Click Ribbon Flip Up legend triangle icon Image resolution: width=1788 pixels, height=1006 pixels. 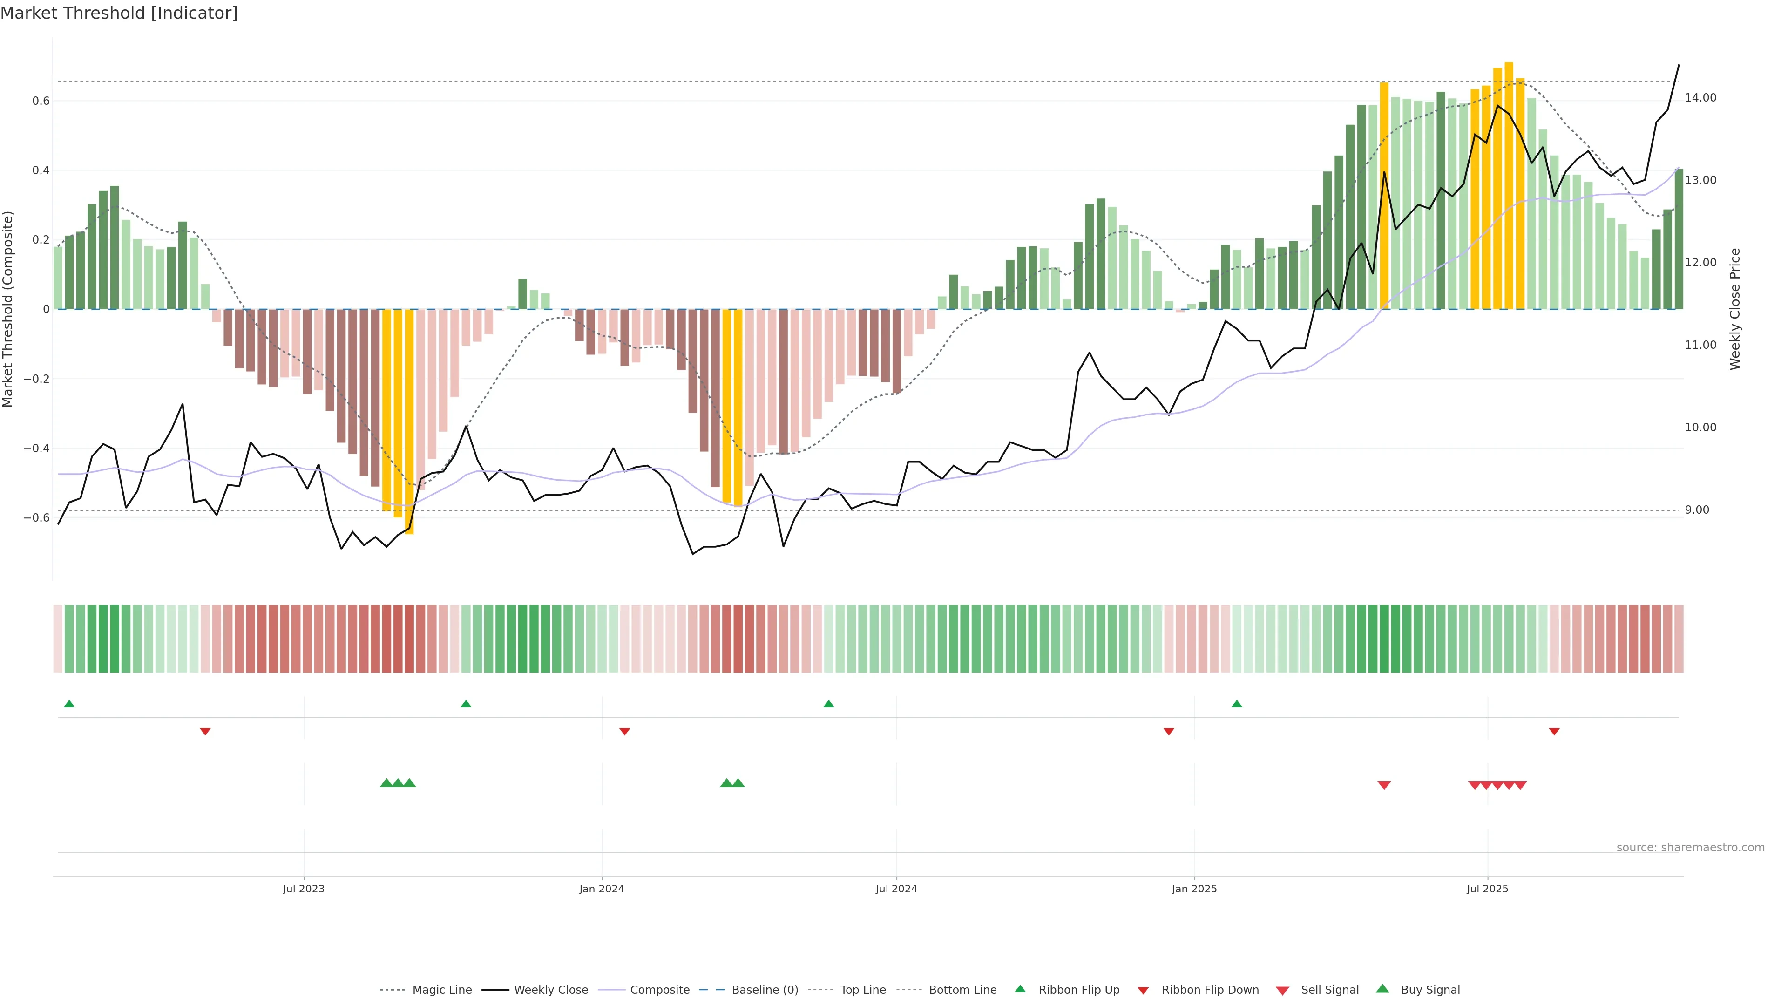tap(1020, 989)
